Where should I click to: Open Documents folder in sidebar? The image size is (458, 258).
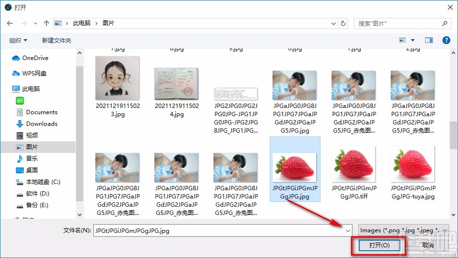37,112
